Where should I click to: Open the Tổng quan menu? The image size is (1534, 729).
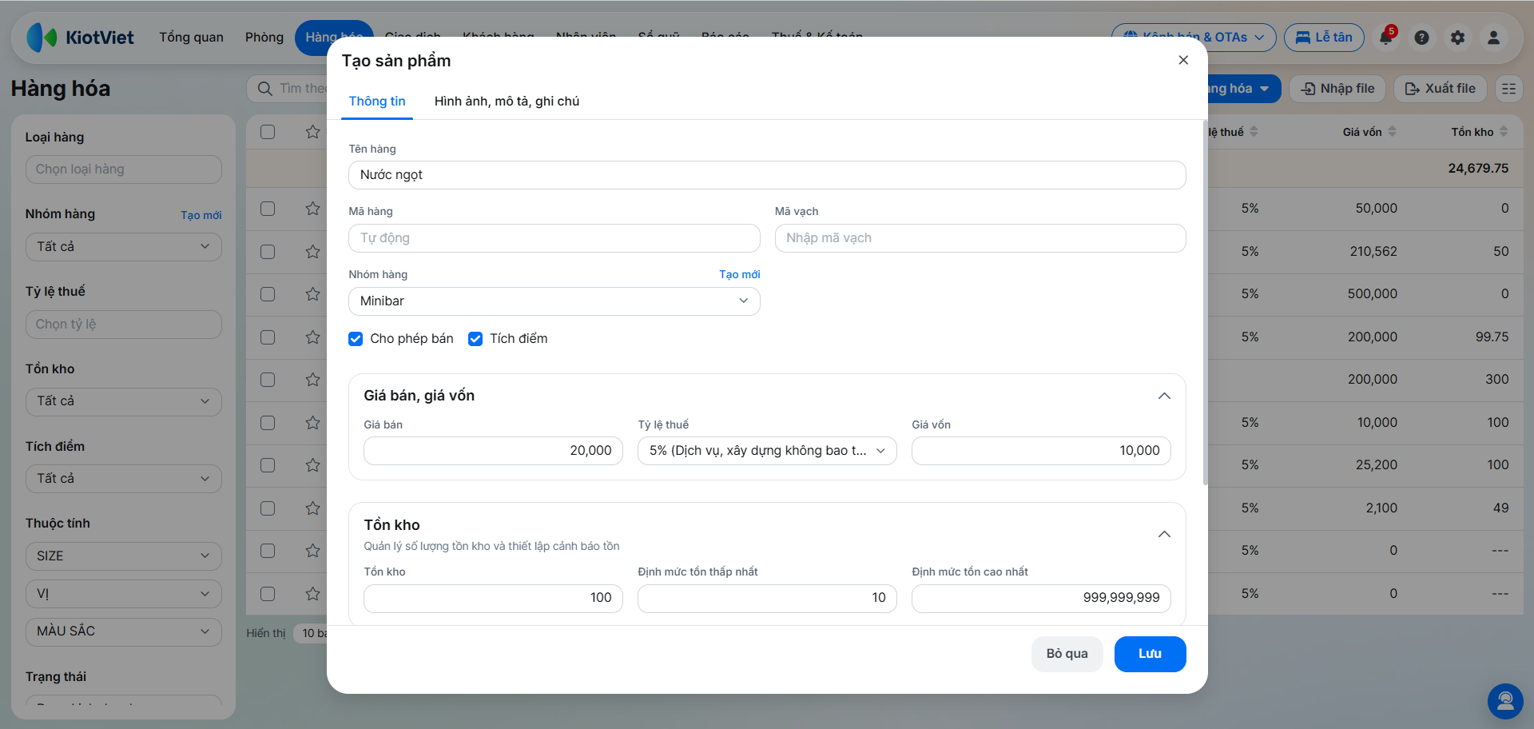point(191,38)
